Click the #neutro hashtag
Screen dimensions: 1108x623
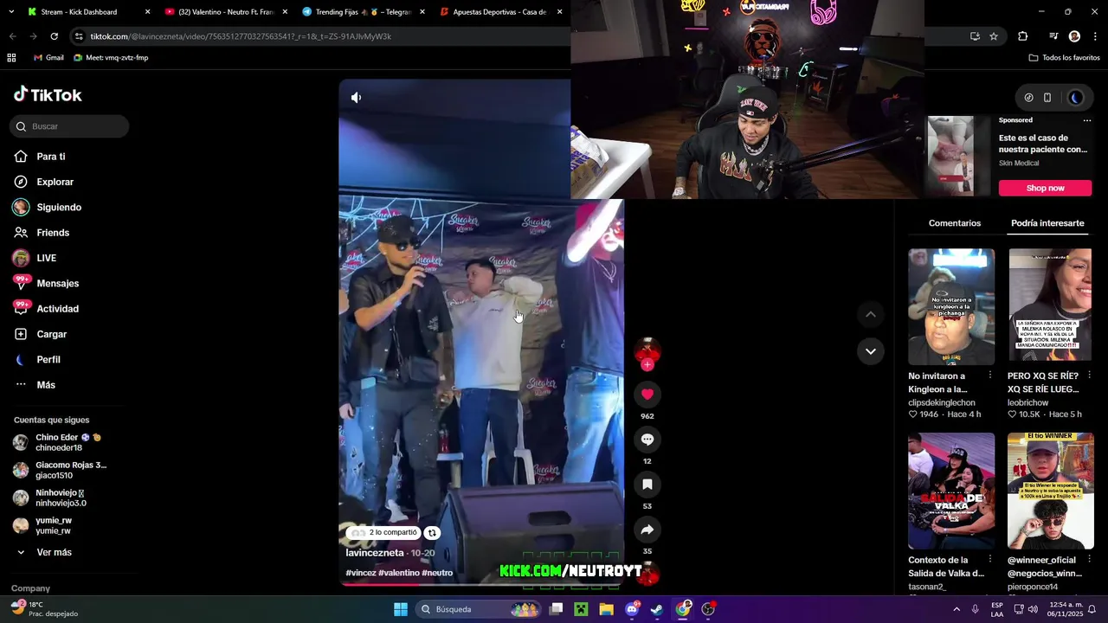pyautogui.click(x=437, y=573)
